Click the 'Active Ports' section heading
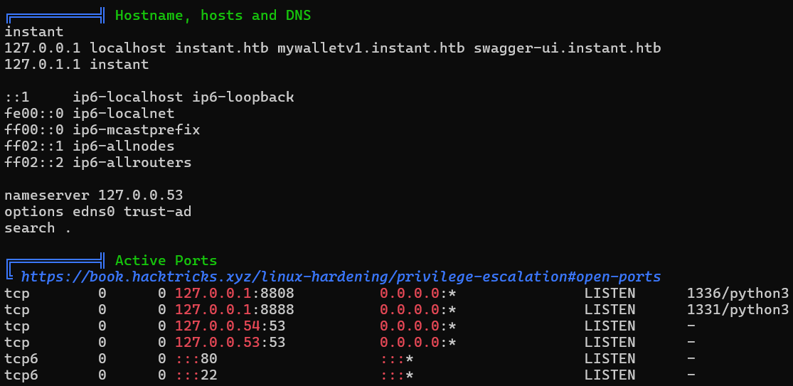 166,261
